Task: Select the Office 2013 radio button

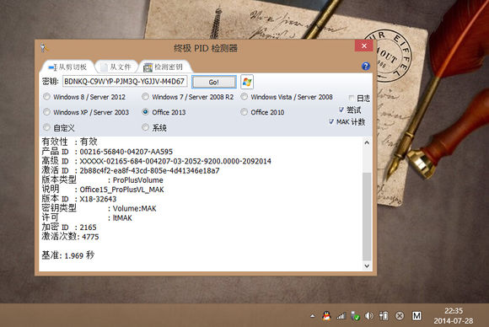Action: 145,111
